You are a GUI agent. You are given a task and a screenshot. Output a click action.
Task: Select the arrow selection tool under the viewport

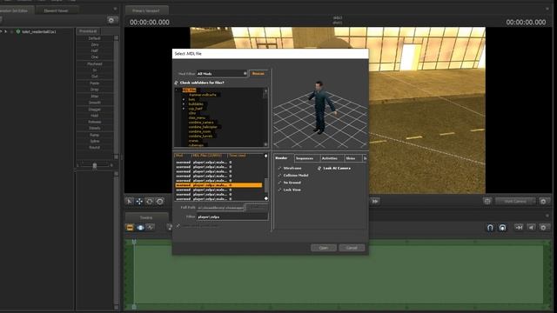(x=130, y=202)
